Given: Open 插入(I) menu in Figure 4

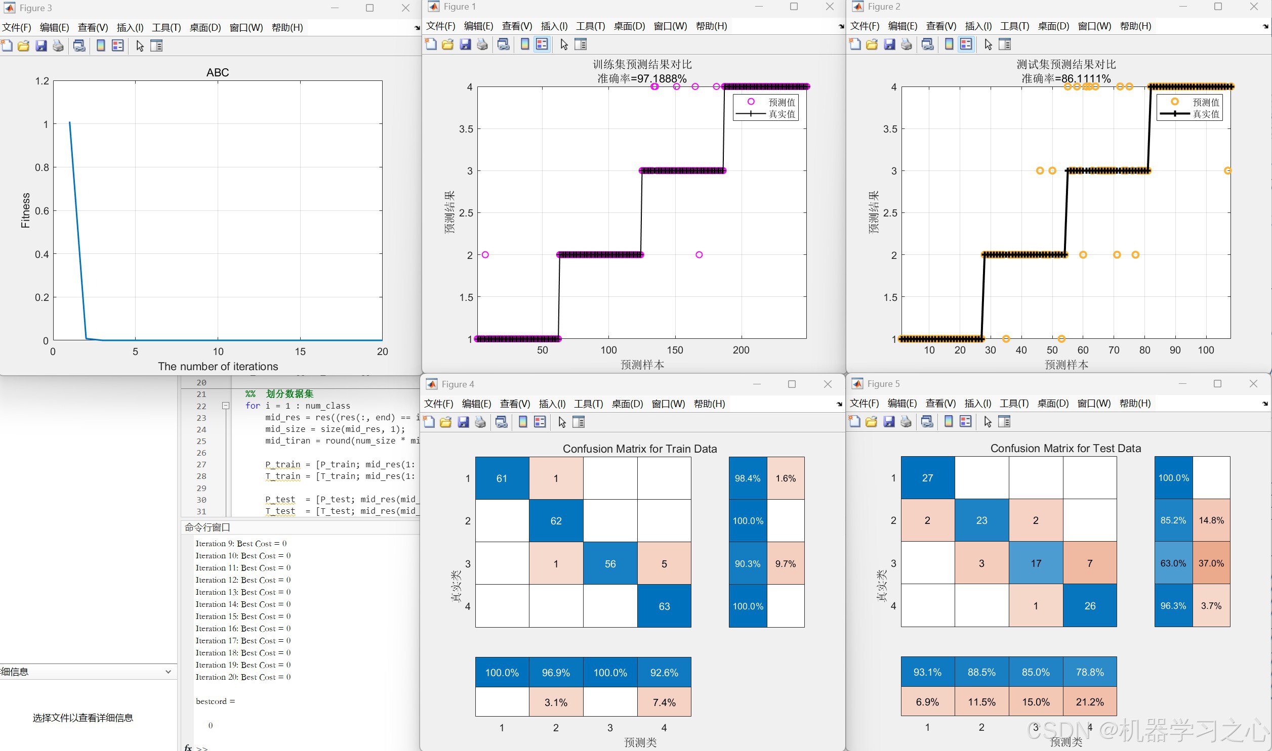Looking at the screenshot, I should coord(552,404).
